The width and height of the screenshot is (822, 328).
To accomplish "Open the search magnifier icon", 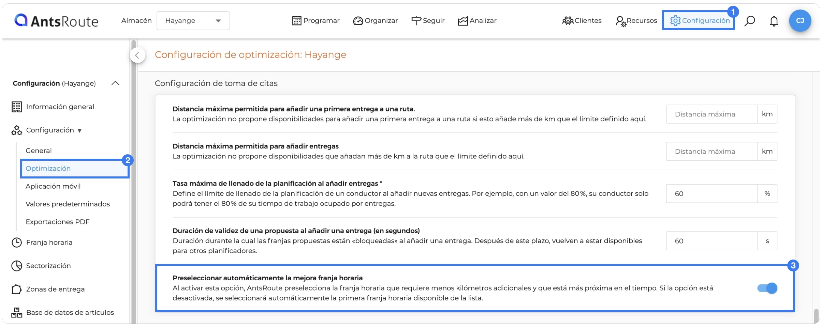I will [749, 21].
